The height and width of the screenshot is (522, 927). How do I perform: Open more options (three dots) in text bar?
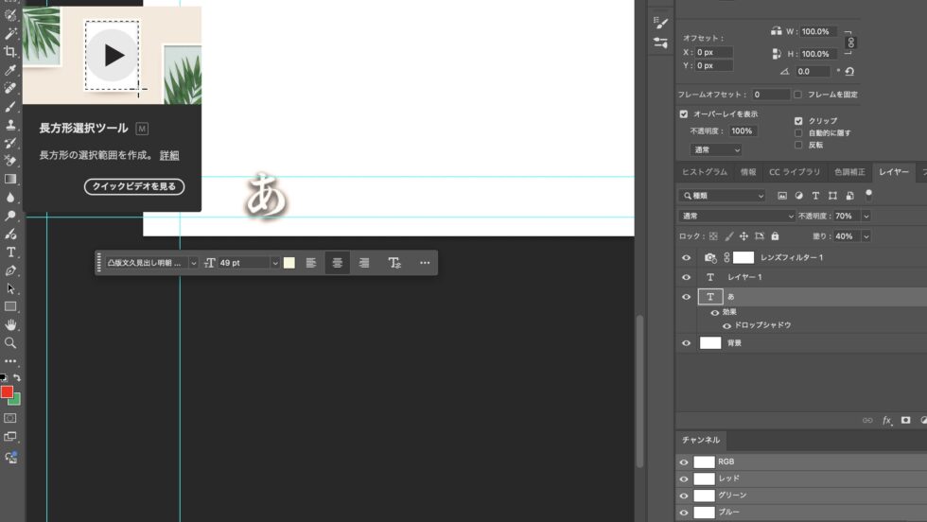click(424, 263)
